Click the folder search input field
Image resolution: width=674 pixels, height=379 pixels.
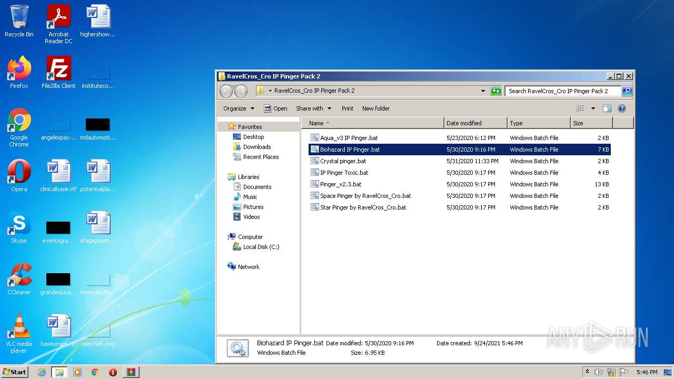562,91
